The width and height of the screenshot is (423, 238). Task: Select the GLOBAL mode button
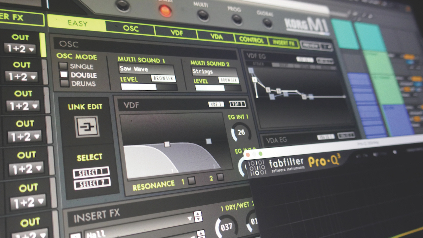(267, 23)
